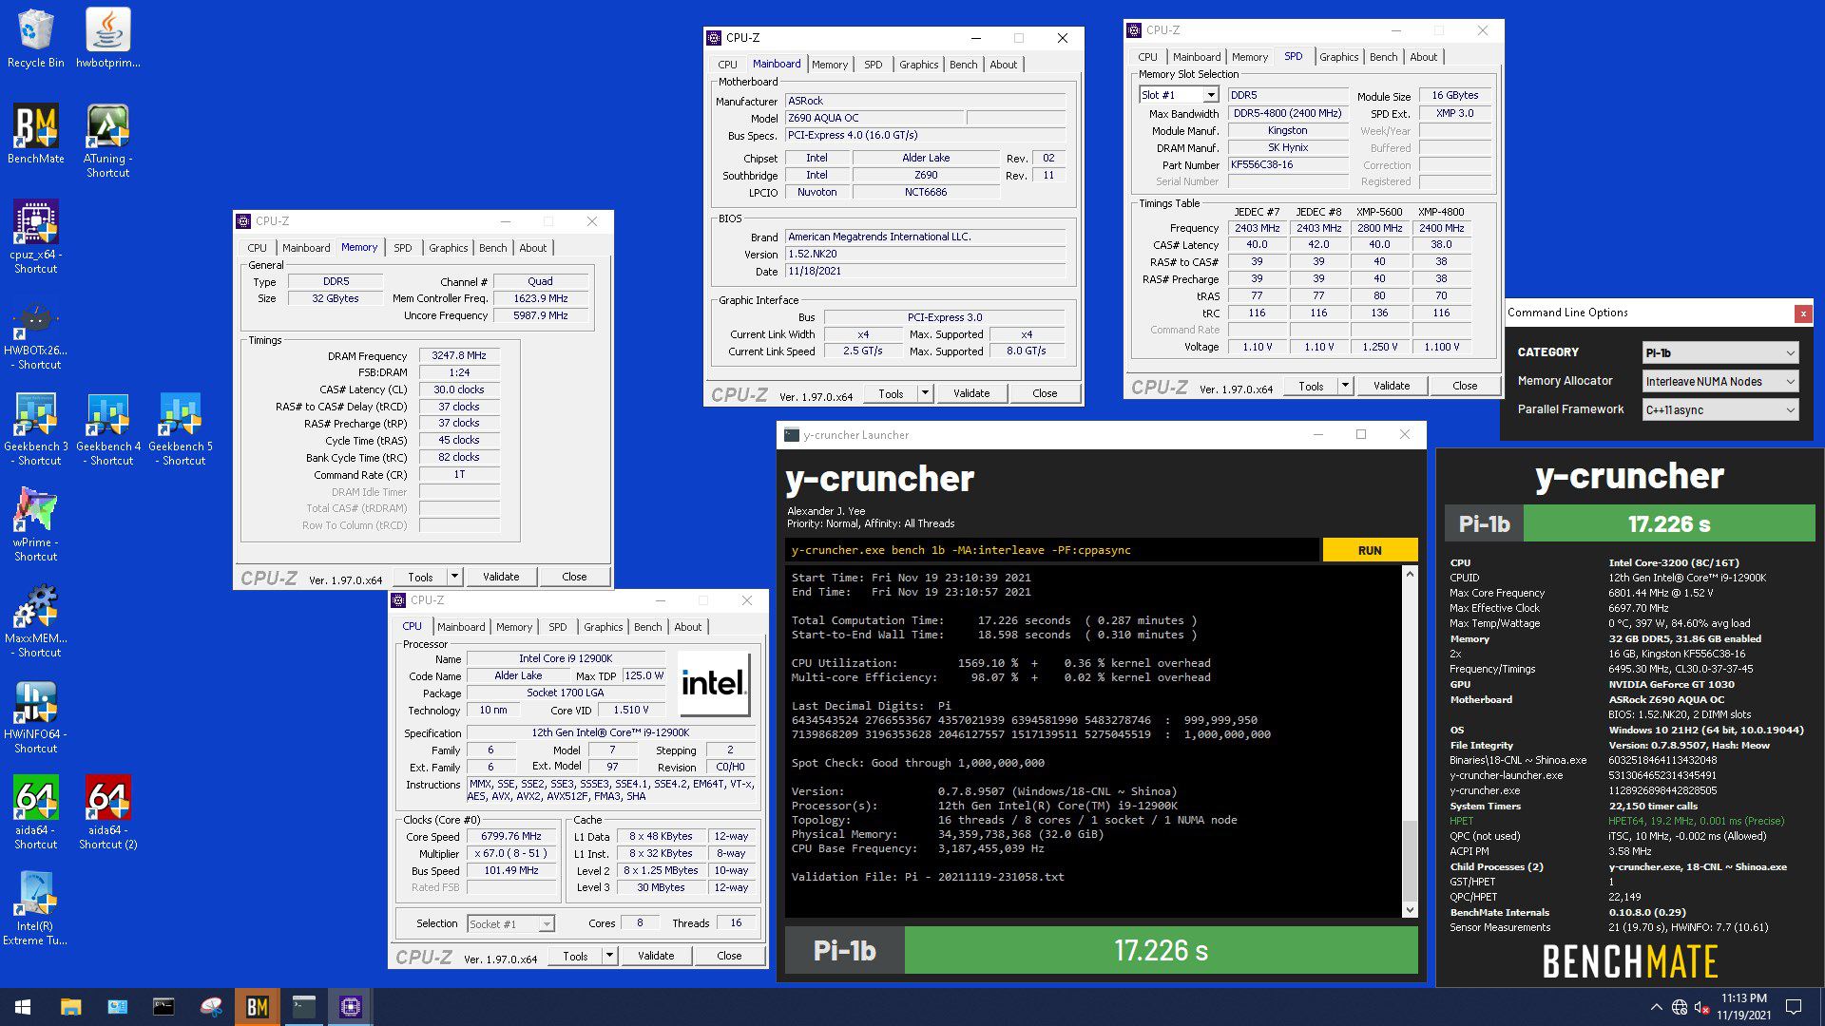
Task: Open the network tray icon
Action: 1680,1007
